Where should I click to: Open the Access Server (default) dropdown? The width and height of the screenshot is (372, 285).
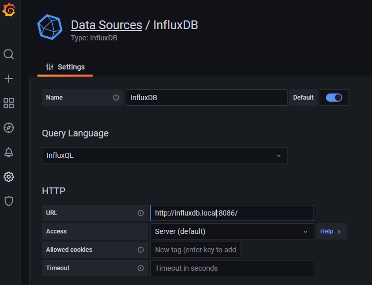(x=232, y=231)
